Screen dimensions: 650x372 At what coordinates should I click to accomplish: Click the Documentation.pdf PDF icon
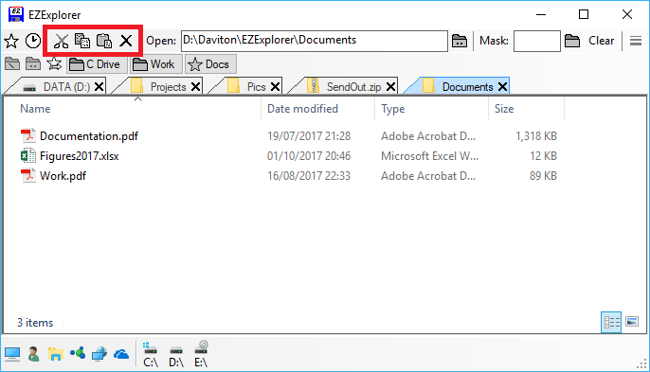coord(27,135)
